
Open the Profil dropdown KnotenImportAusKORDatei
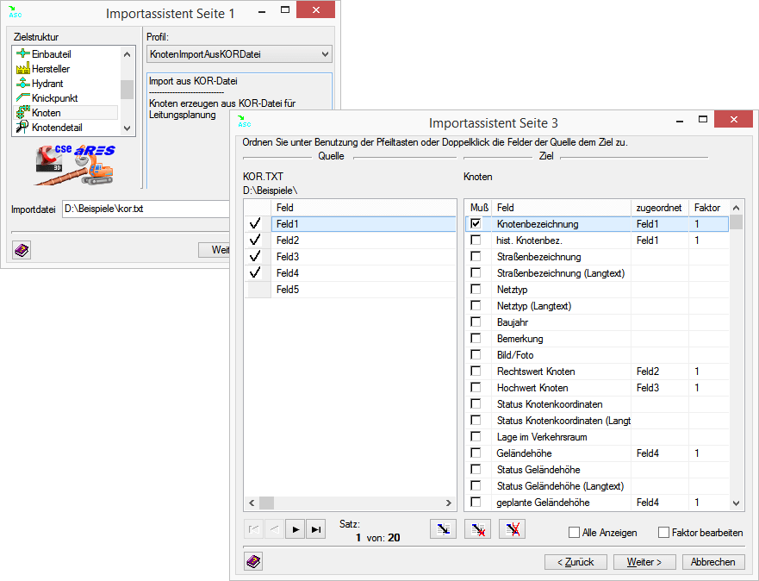pyautogui.click(x=239, y=54)
